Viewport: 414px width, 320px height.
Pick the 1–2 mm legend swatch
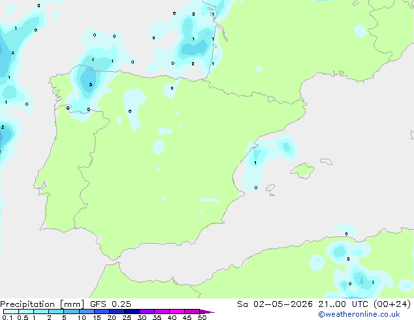(x=41, y=312)
